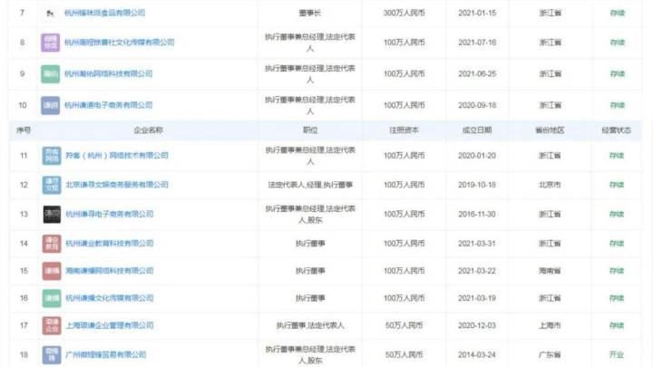Click the blue company logo in row 18

52,355
